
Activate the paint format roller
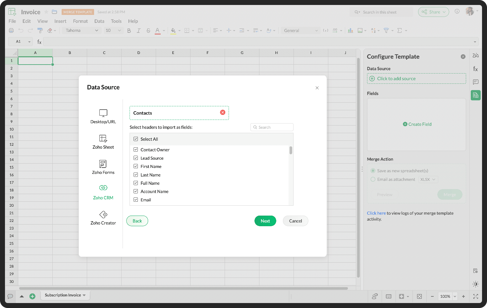40,30
